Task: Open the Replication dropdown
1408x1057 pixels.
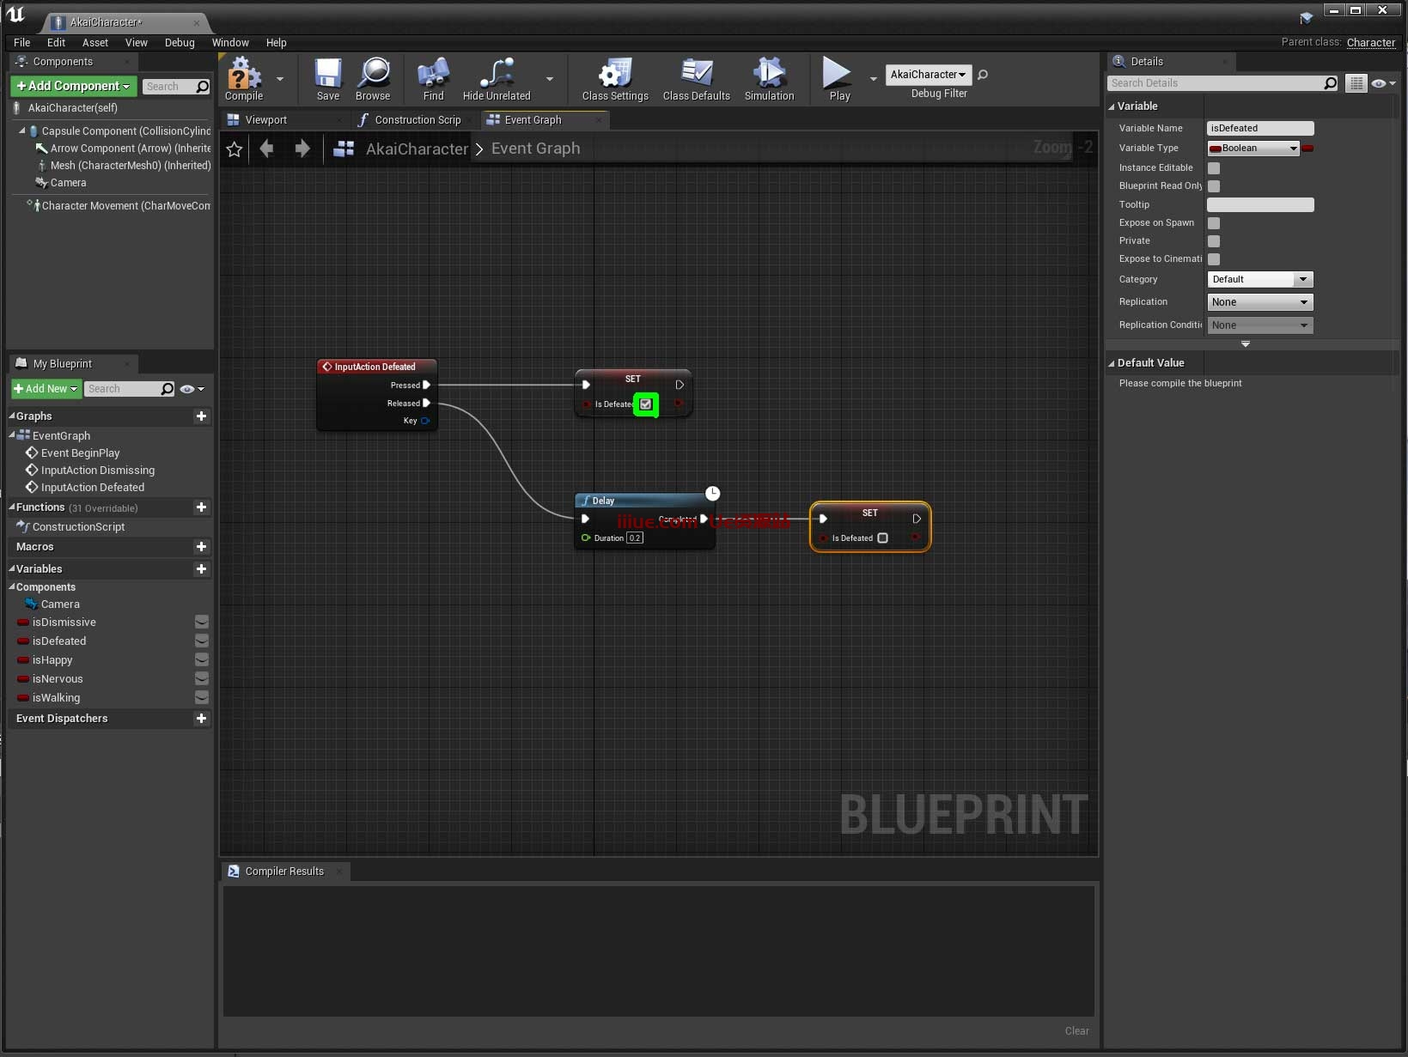Action: coord(1259,302)
